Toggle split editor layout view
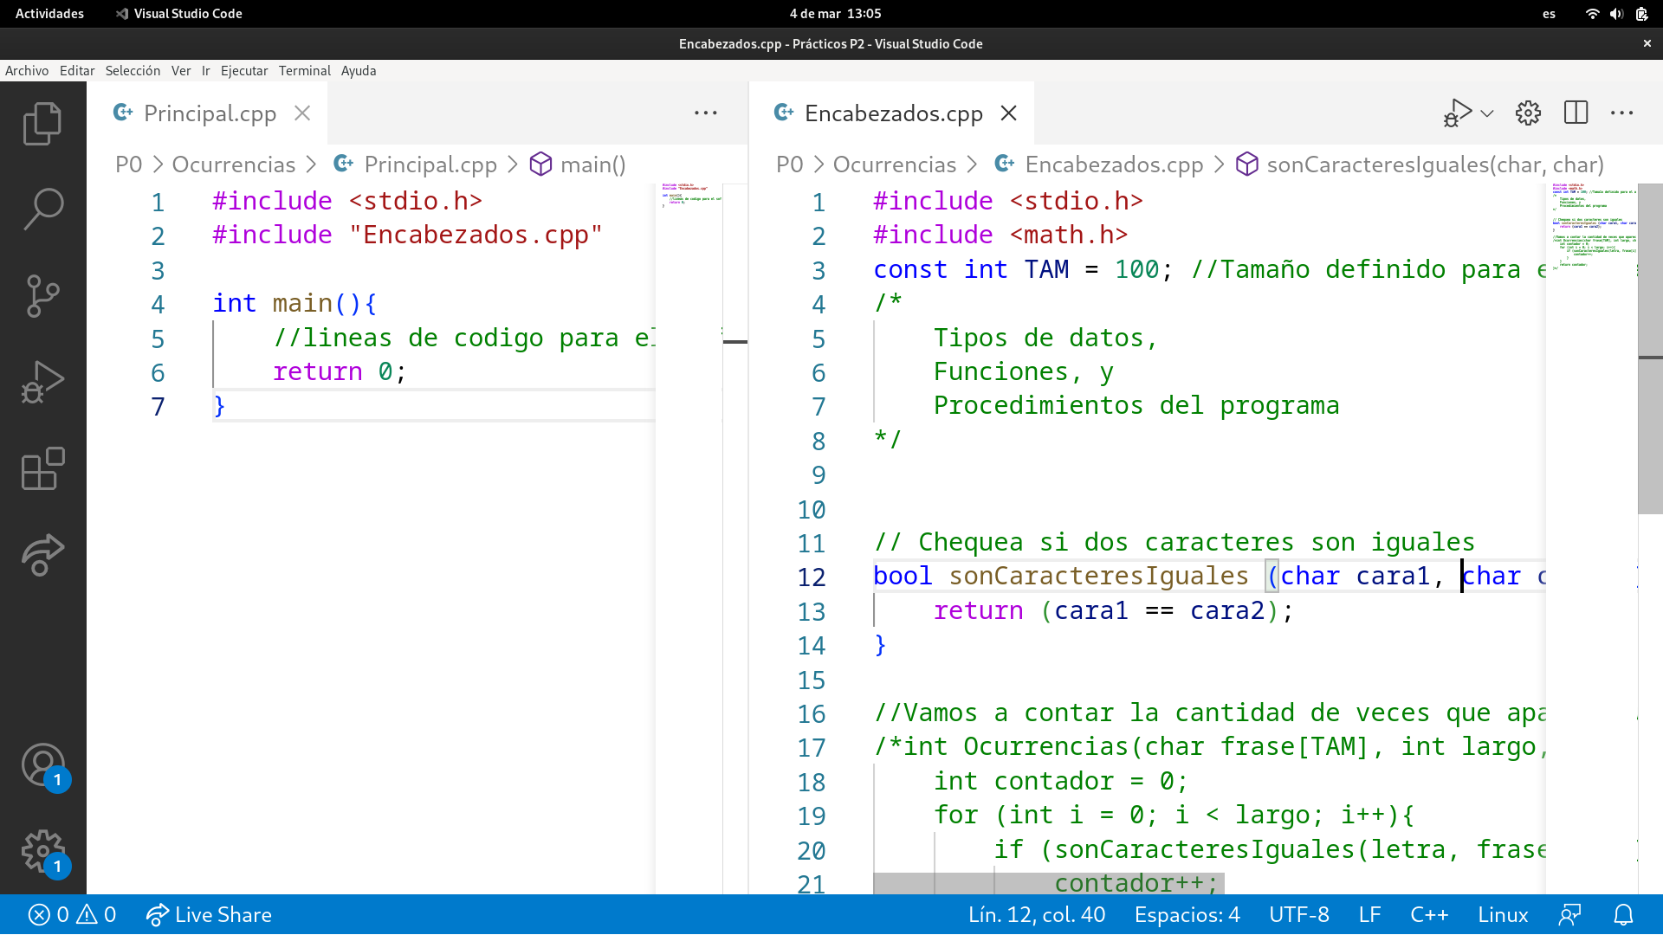Image resolution: width=1663 pixels, height=935 pixels. pos(1576,113)
